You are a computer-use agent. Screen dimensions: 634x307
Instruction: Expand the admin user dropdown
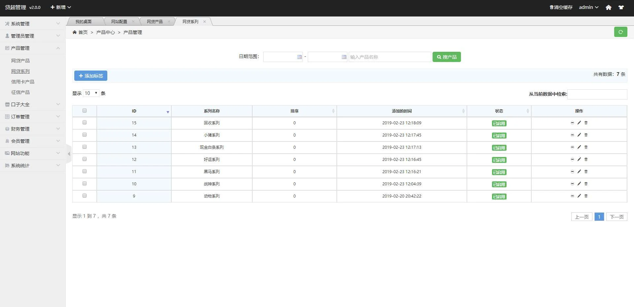pyautogui.click(x=588, y=7)
